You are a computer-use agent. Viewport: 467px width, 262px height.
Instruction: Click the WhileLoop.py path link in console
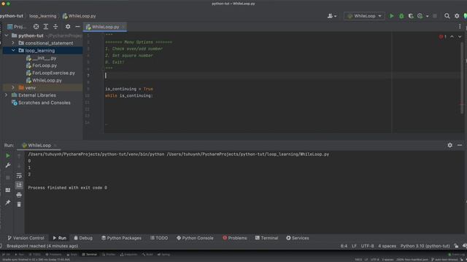coord(248,154)
